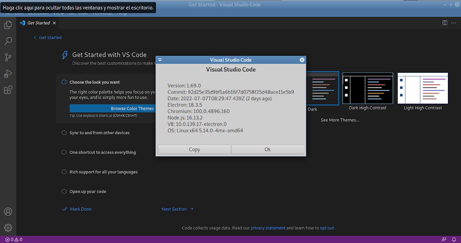Select the Get Started editor tab
This screenshot has width=461, height=243.
[38, 23]
